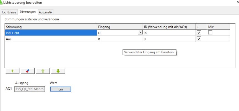Toggle the + checkbox for Viel Licht

199,32
